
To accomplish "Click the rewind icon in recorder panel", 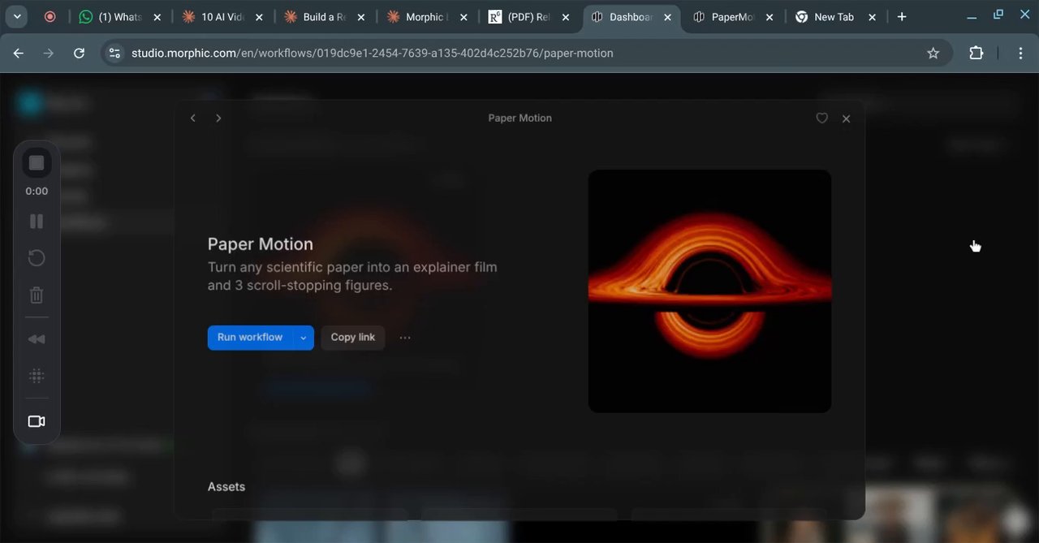I will click(37, 339).
